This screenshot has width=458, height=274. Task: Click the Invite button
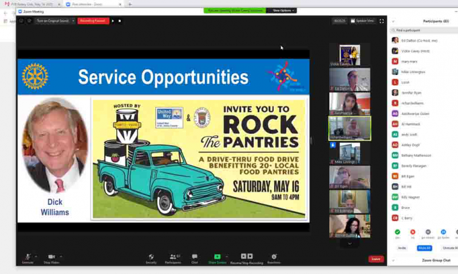click(x=402, y=248)
